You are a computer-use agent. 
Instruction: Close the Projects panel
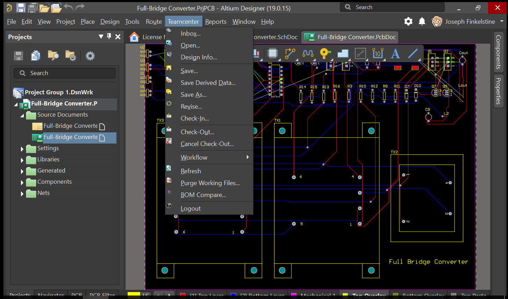pyautogui.click(x=118, y=37)
